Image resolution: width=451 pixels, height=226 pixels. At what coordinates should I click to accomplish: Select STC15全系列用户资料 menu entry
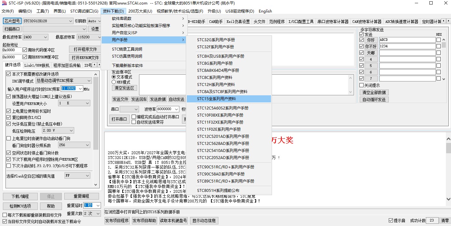[229, 99]
